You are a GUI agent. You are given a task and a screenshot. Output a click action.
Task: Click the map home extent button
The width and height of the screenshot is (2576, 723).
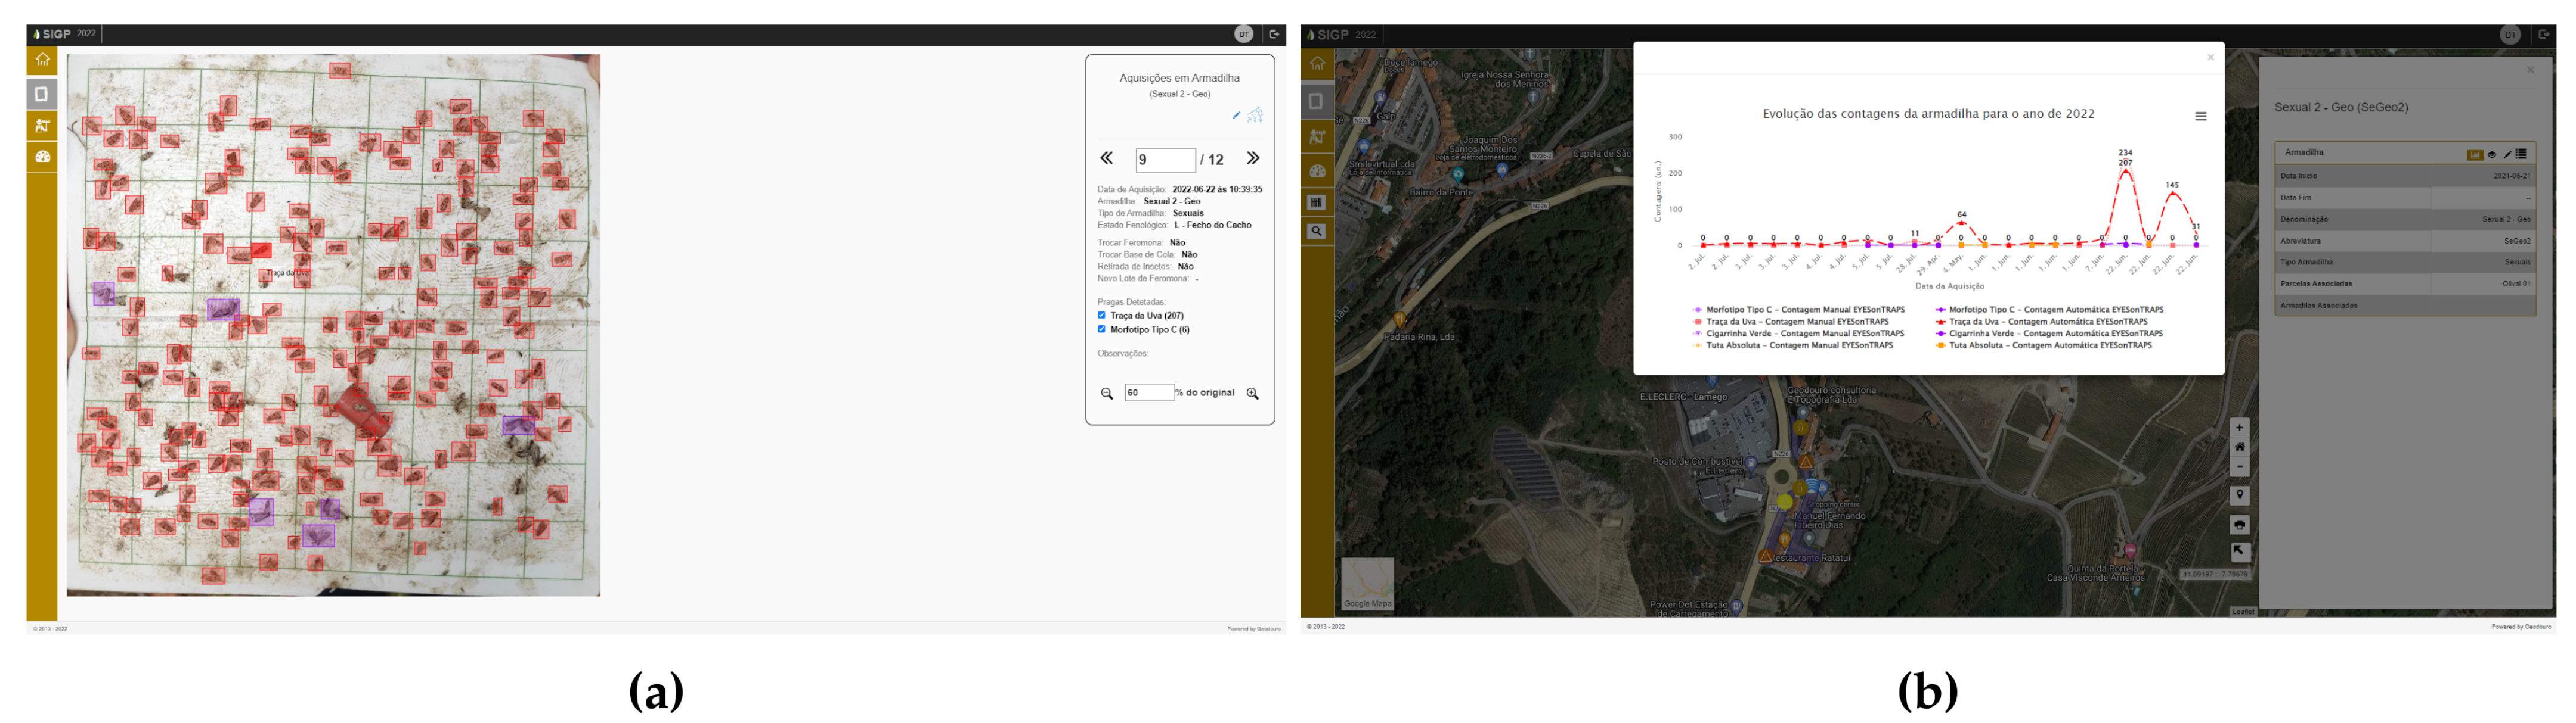[2239, 447]
